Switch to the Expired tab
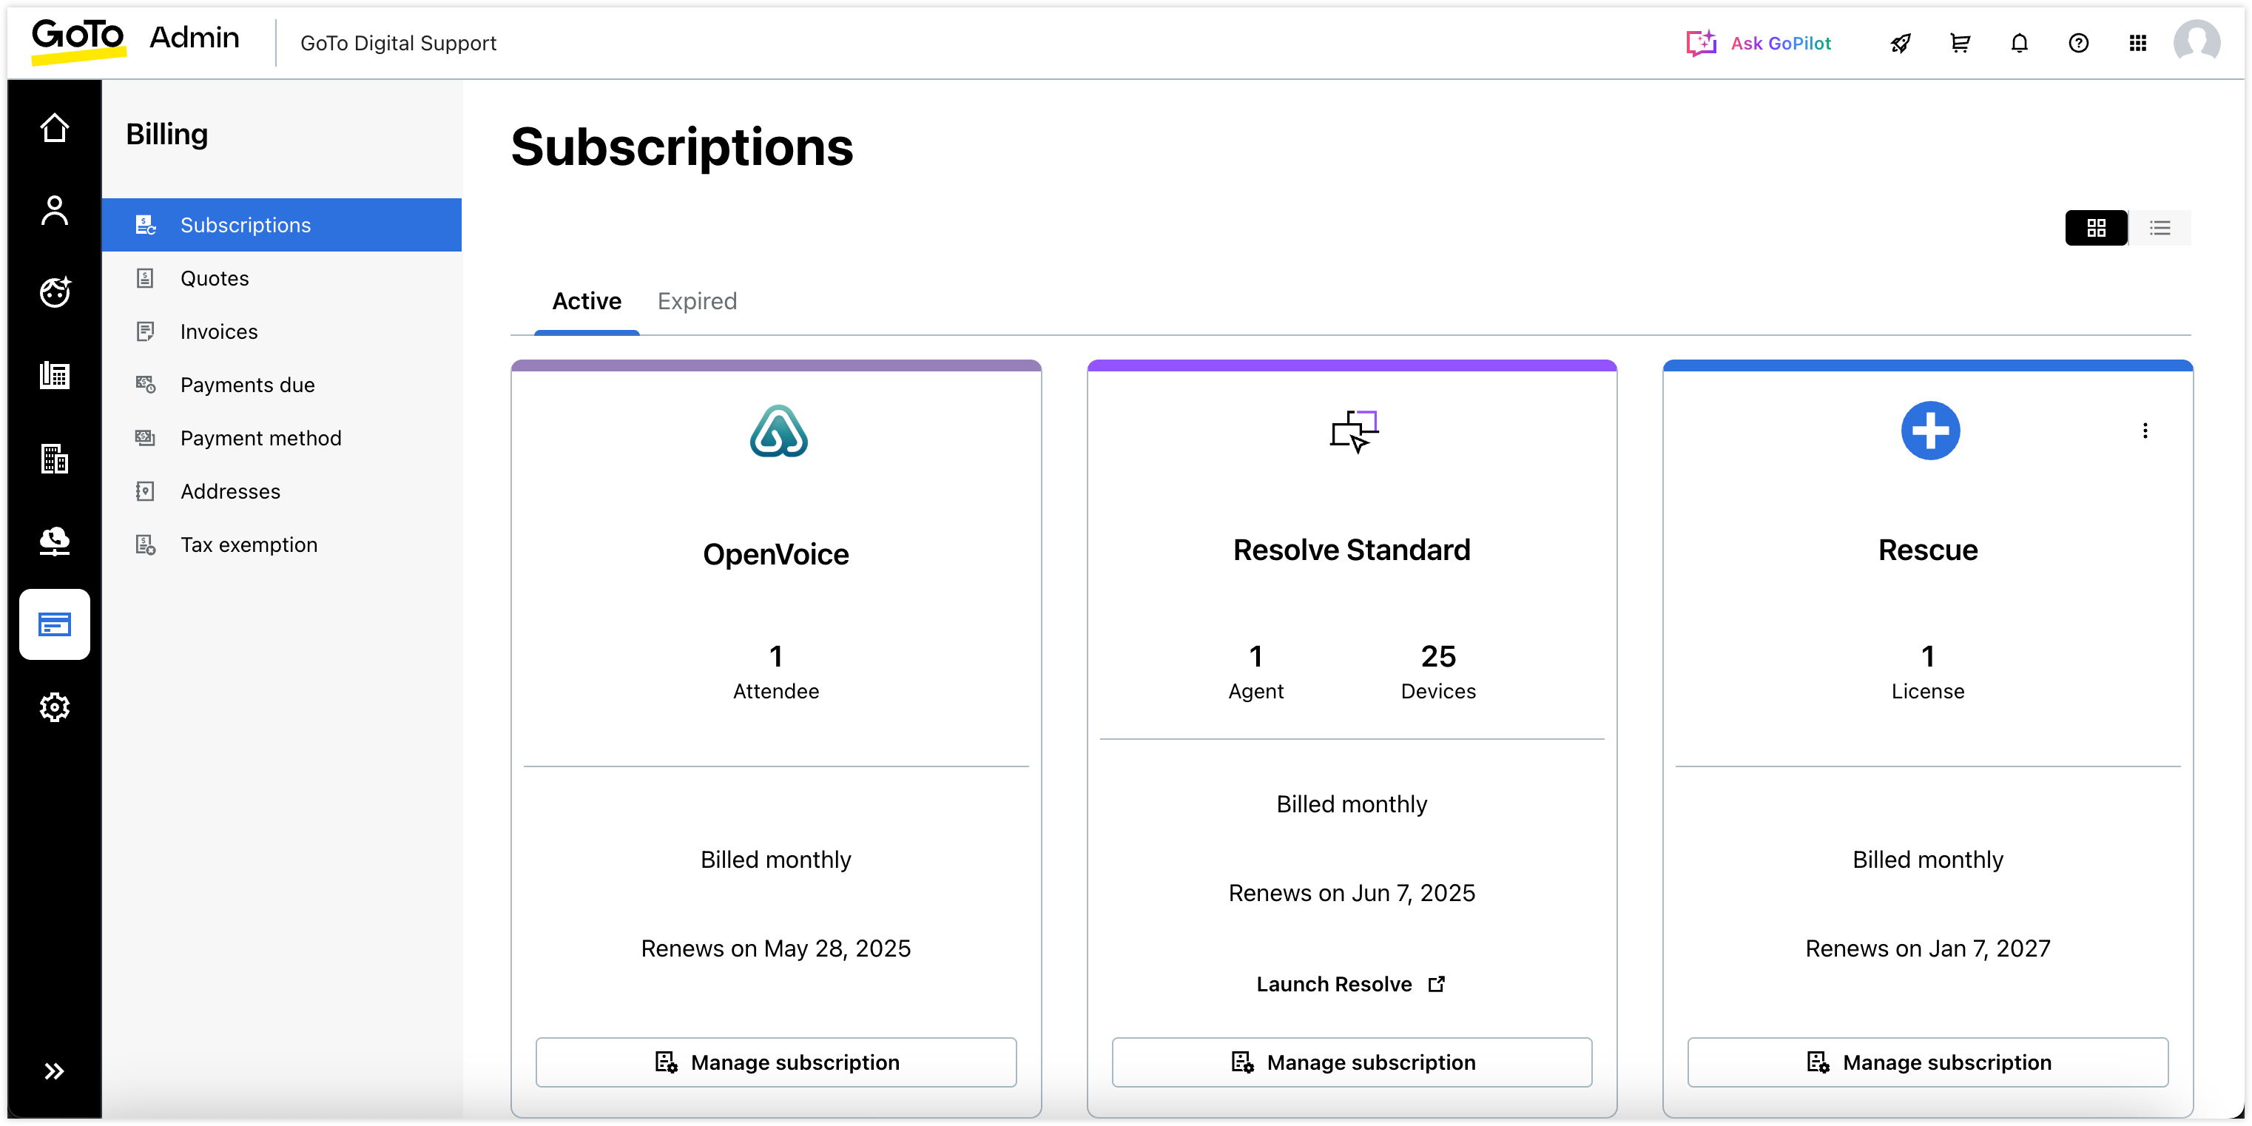 coord(697,300)
